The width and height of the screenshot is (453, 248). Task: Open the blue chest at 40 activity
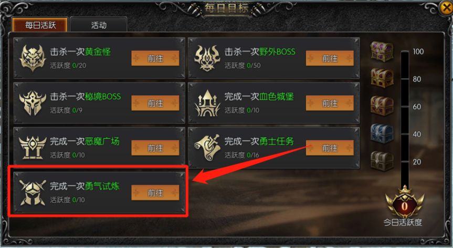pos(382,133)
